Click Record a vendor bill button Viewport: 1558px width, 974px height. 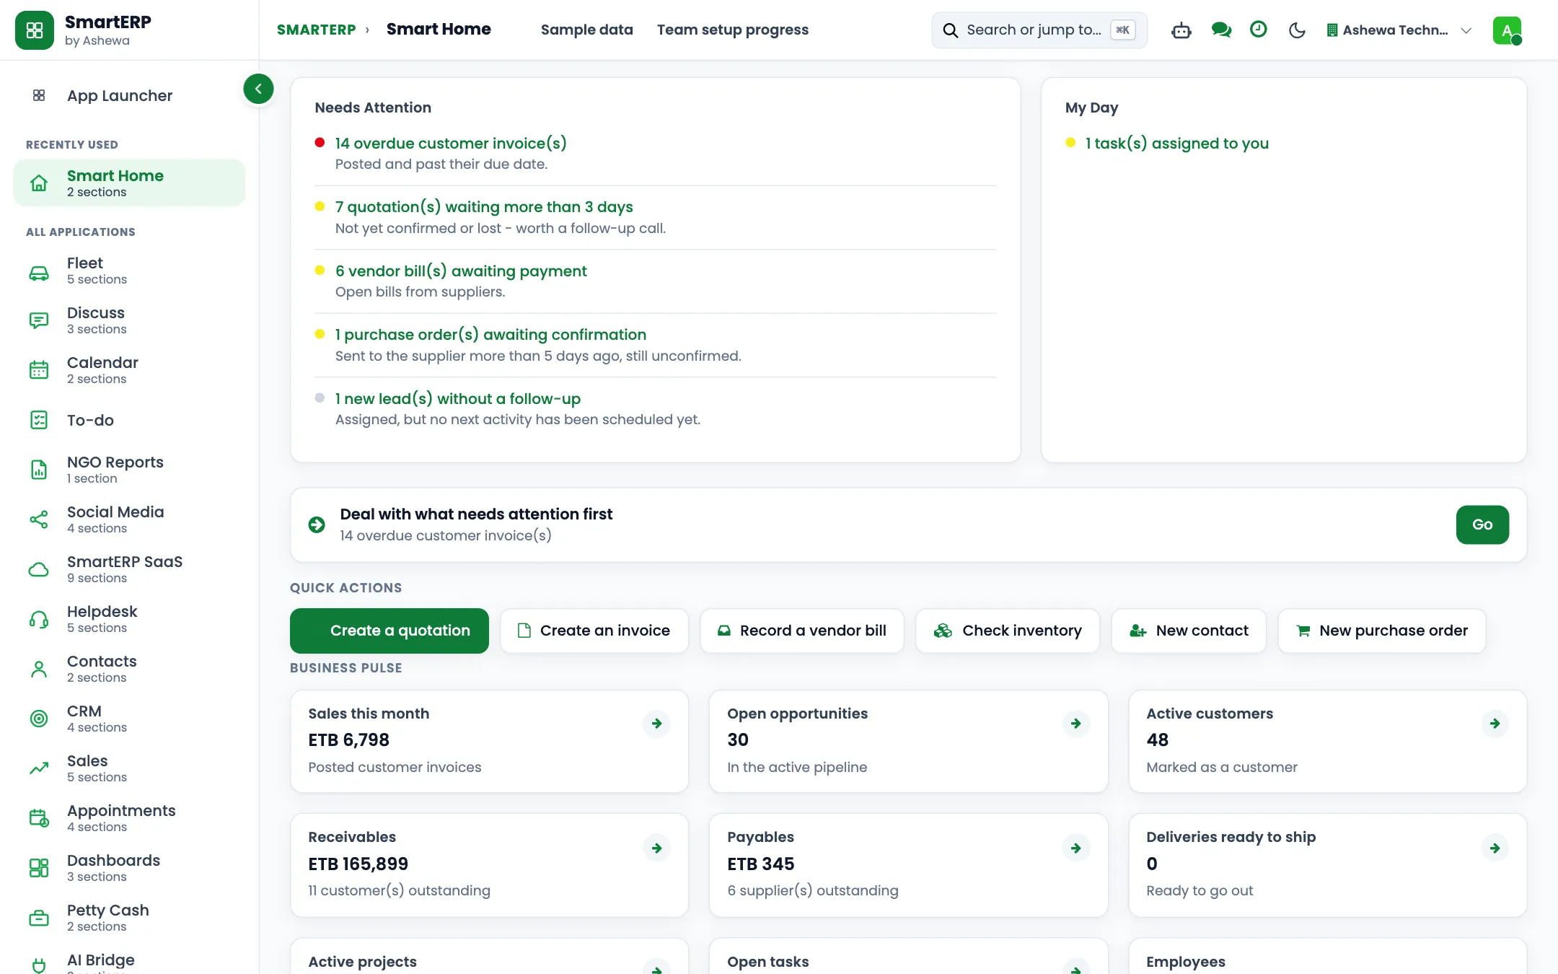[x=802, y=631]
